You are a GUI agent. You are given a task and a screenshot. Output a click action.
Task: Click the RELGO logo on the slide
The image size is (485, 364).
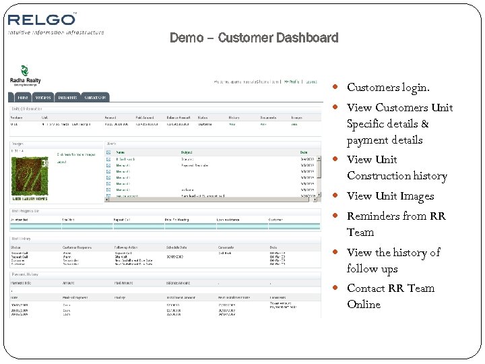tap(42, 20)
